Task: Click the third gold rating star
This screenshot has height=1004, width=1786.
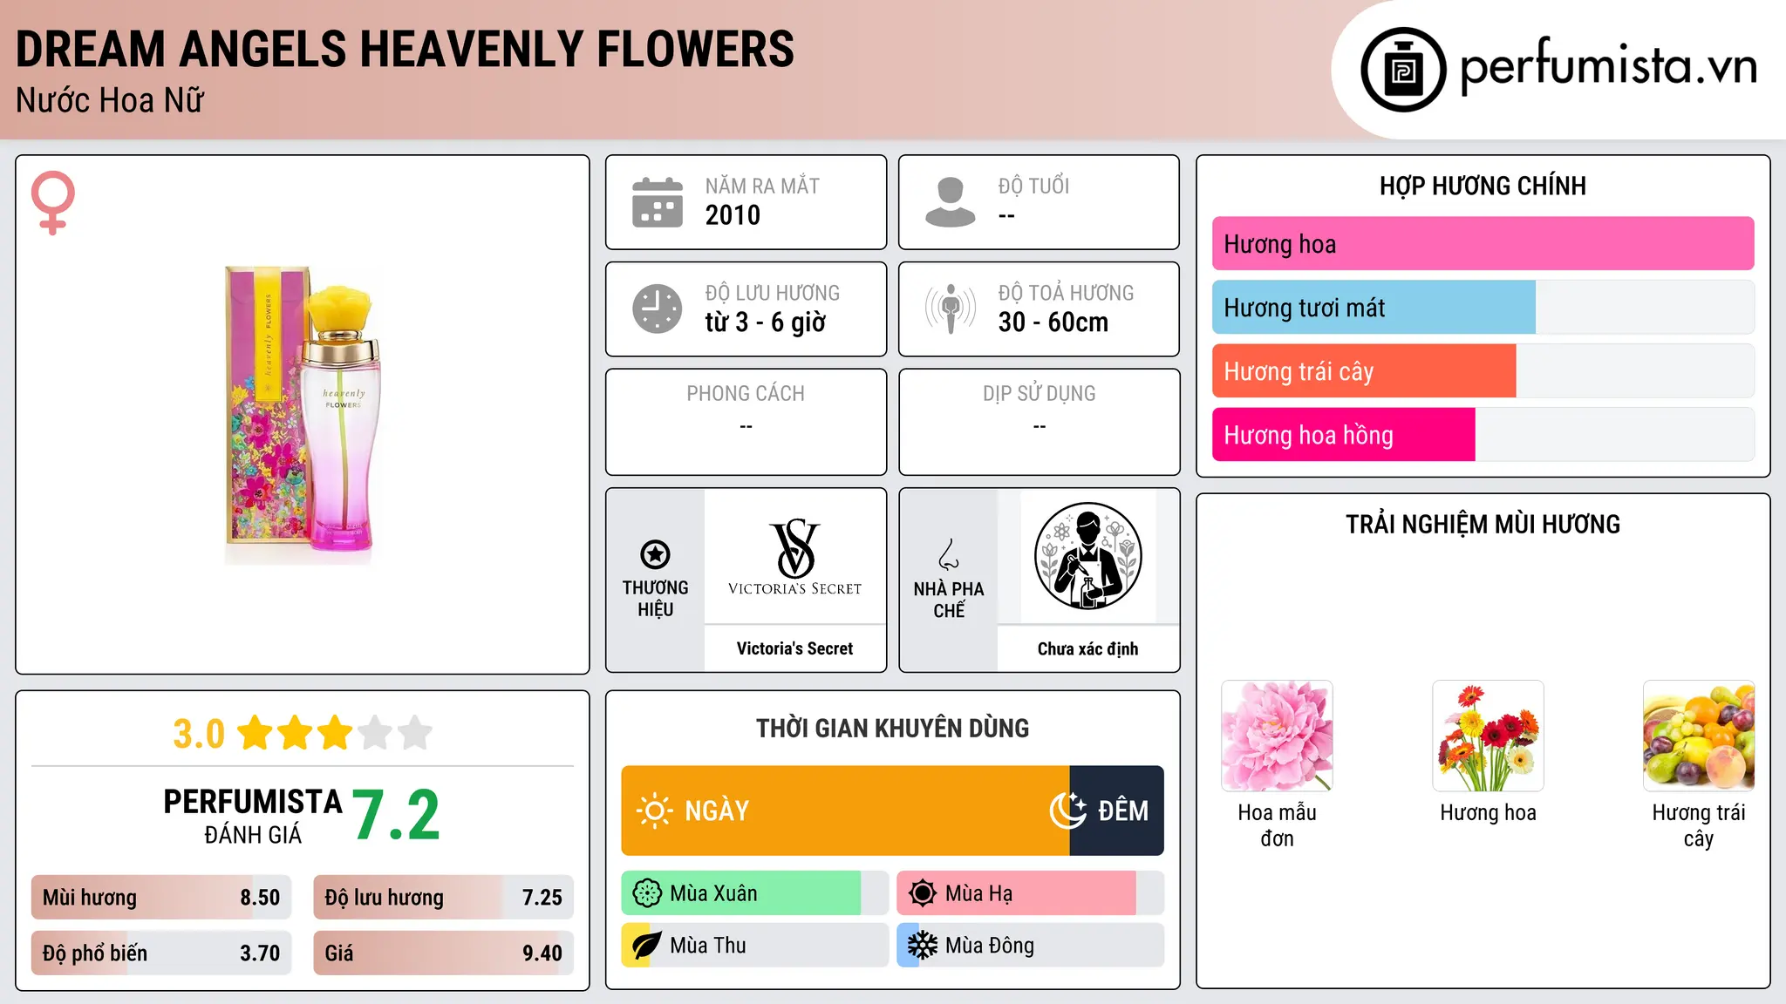Action: pos(336,733)
